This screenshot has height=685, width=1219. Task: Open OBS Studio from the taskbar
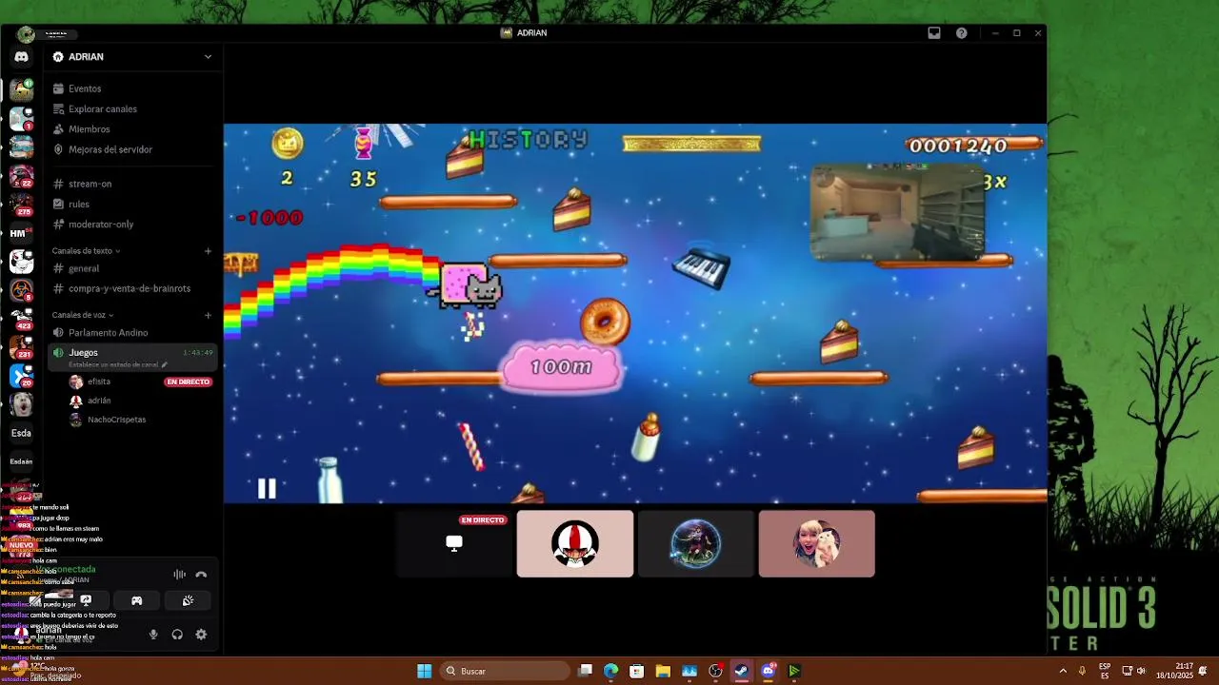(x=715, y=671)
